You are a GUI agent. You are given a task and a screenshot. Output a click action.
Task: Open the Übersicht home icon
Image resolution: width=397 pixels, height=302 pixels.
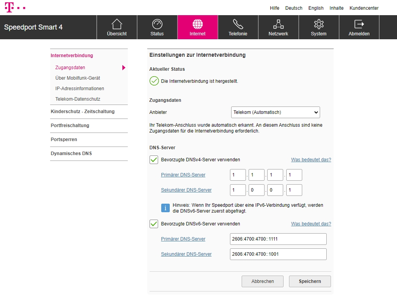(117, 24)
